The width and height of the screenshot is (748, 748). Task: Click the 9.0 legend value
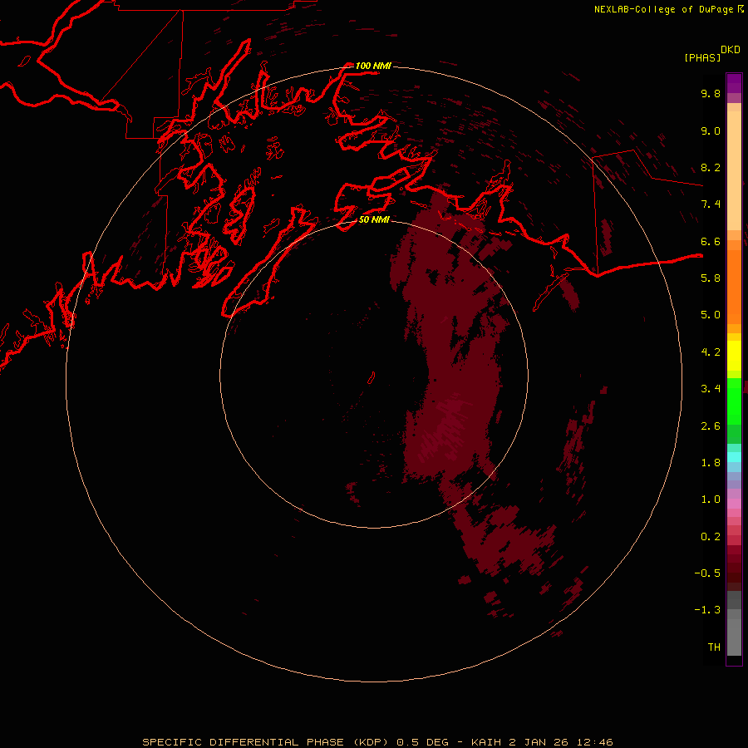pos(711,130)
